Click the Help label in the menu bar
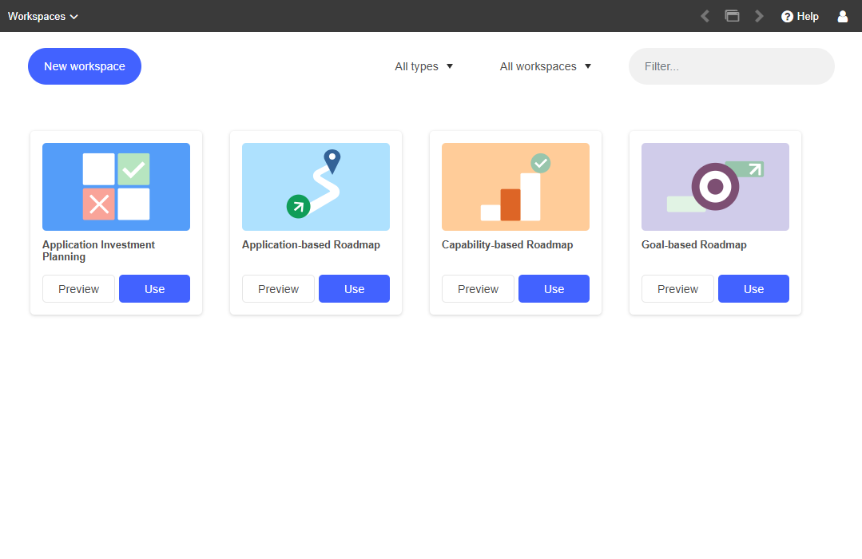The height and width of the screenshot is (559, 862). pyautogui.click(x=805, y=16)
